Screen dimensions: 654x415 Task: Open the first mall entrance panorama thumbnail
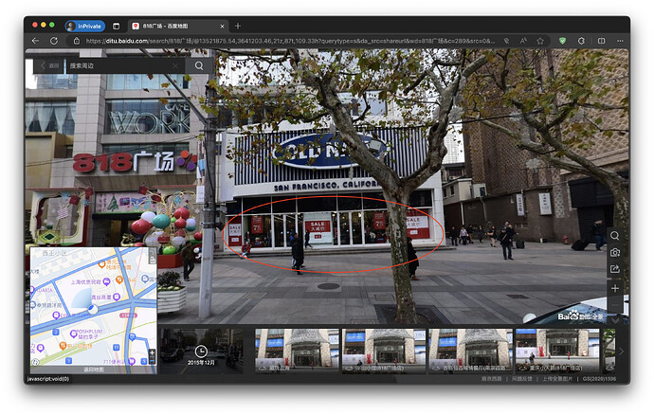[x=297, y=350]
